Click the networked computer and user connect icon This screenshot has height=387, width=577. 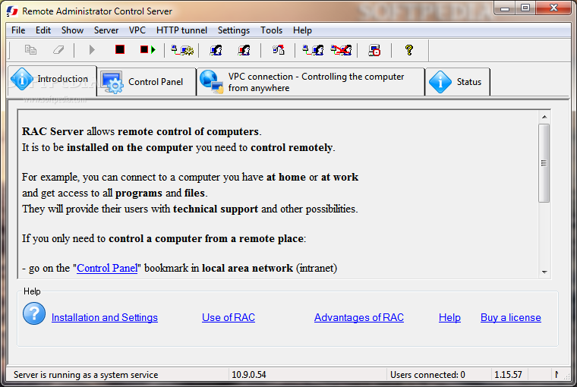pos(313,49)
